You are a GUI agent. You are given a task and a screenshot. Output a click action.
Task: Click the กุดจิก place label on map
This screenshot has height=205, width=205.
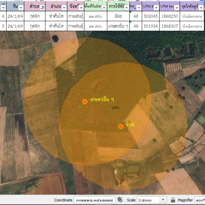115,107
